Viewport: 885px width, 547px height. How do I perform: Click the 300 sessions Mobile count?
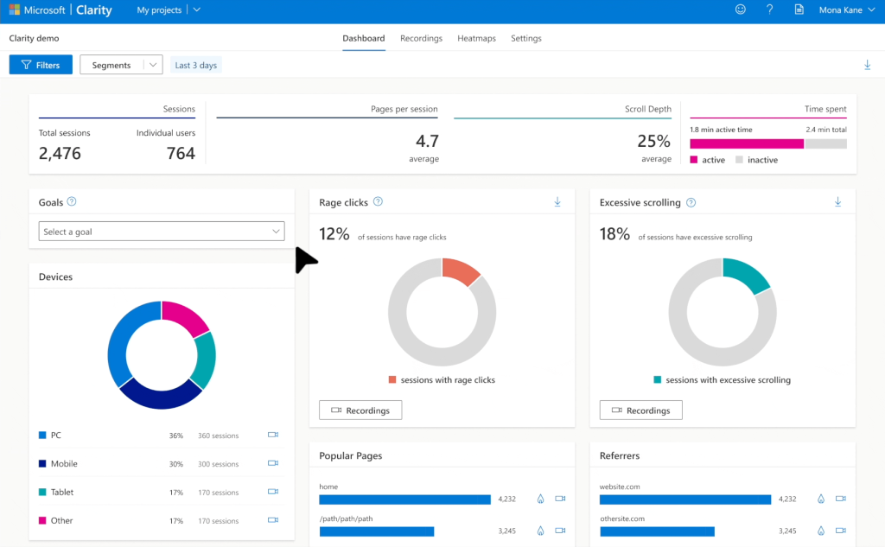coord(218,464)
